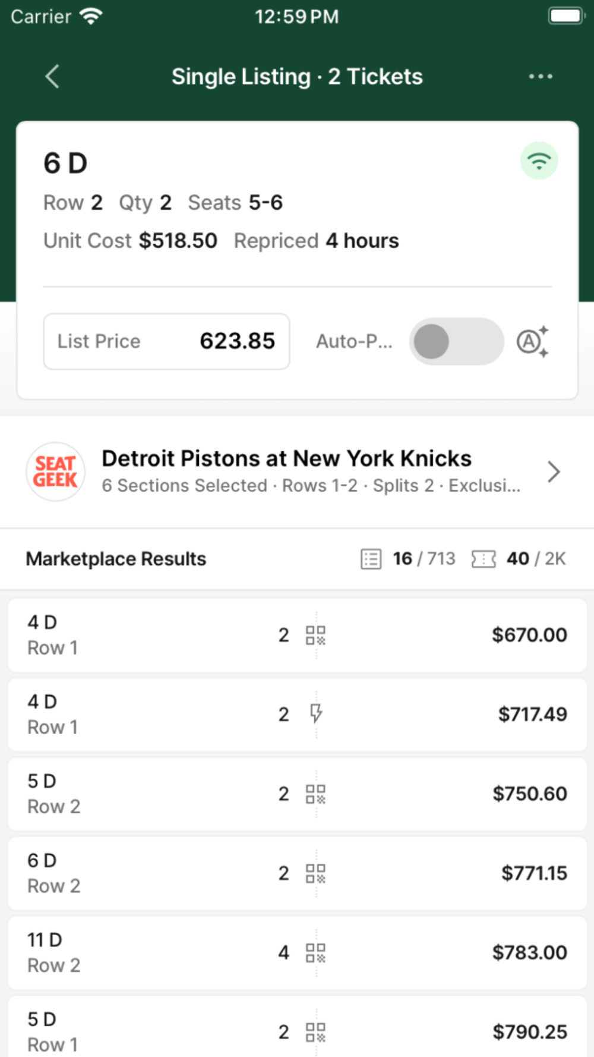Screen dimensions: 594x1057
Task: Tap the SeatGeek logo
Action: (55, 472)
